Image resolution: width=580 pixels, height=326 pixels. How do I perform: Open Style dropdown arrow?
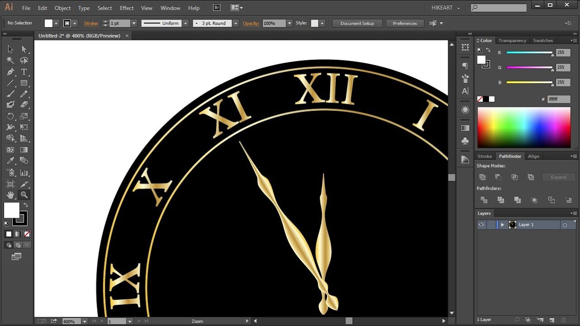[x=322, y=23]
